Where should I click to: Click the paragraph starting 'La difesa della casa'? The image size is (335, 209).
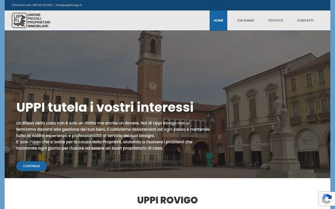pyautogui.click(x=113, y=136)
